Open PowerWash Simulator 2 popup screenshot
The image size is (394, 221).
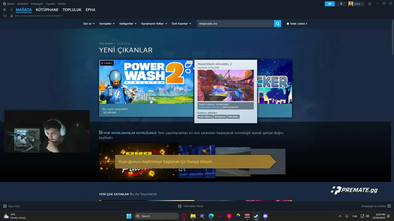pos(226,85)
